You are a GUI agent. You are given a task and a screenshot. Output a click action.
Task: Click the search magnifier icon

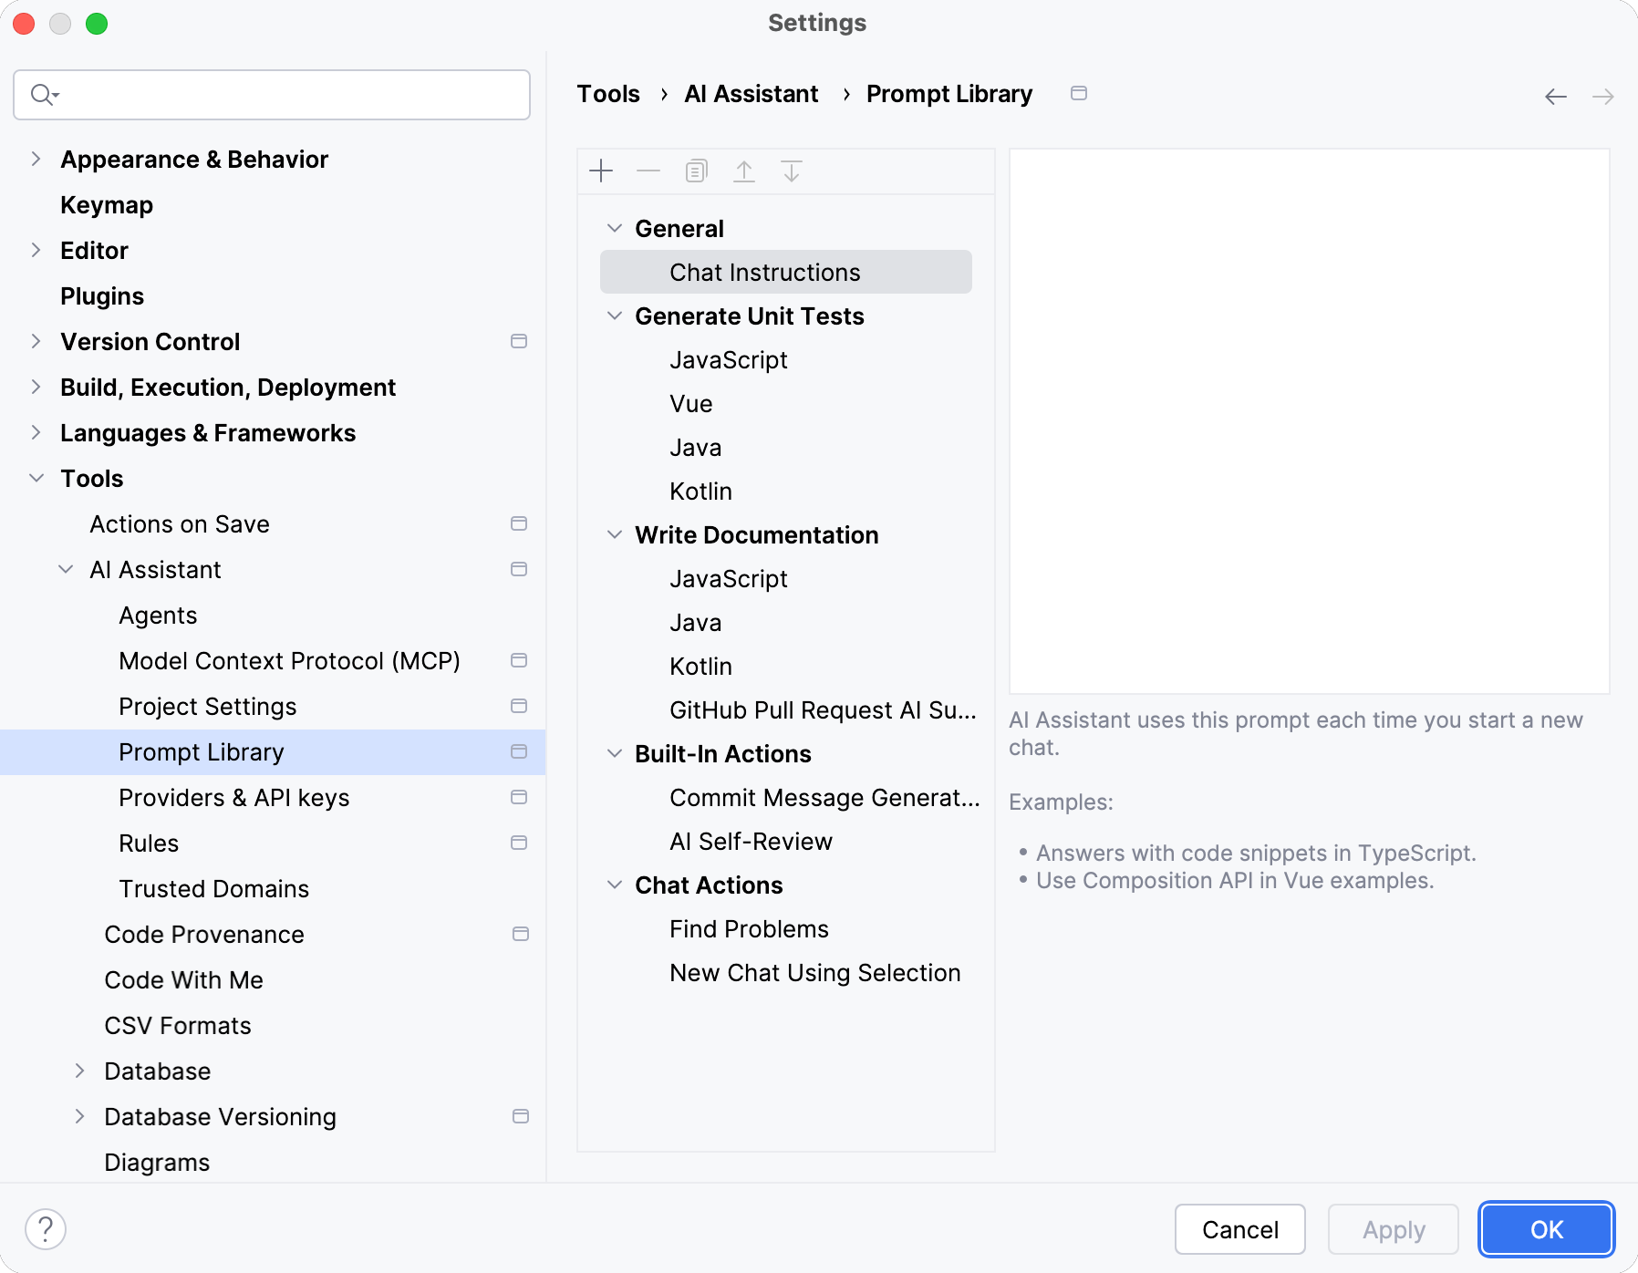(x=42, y=95)
